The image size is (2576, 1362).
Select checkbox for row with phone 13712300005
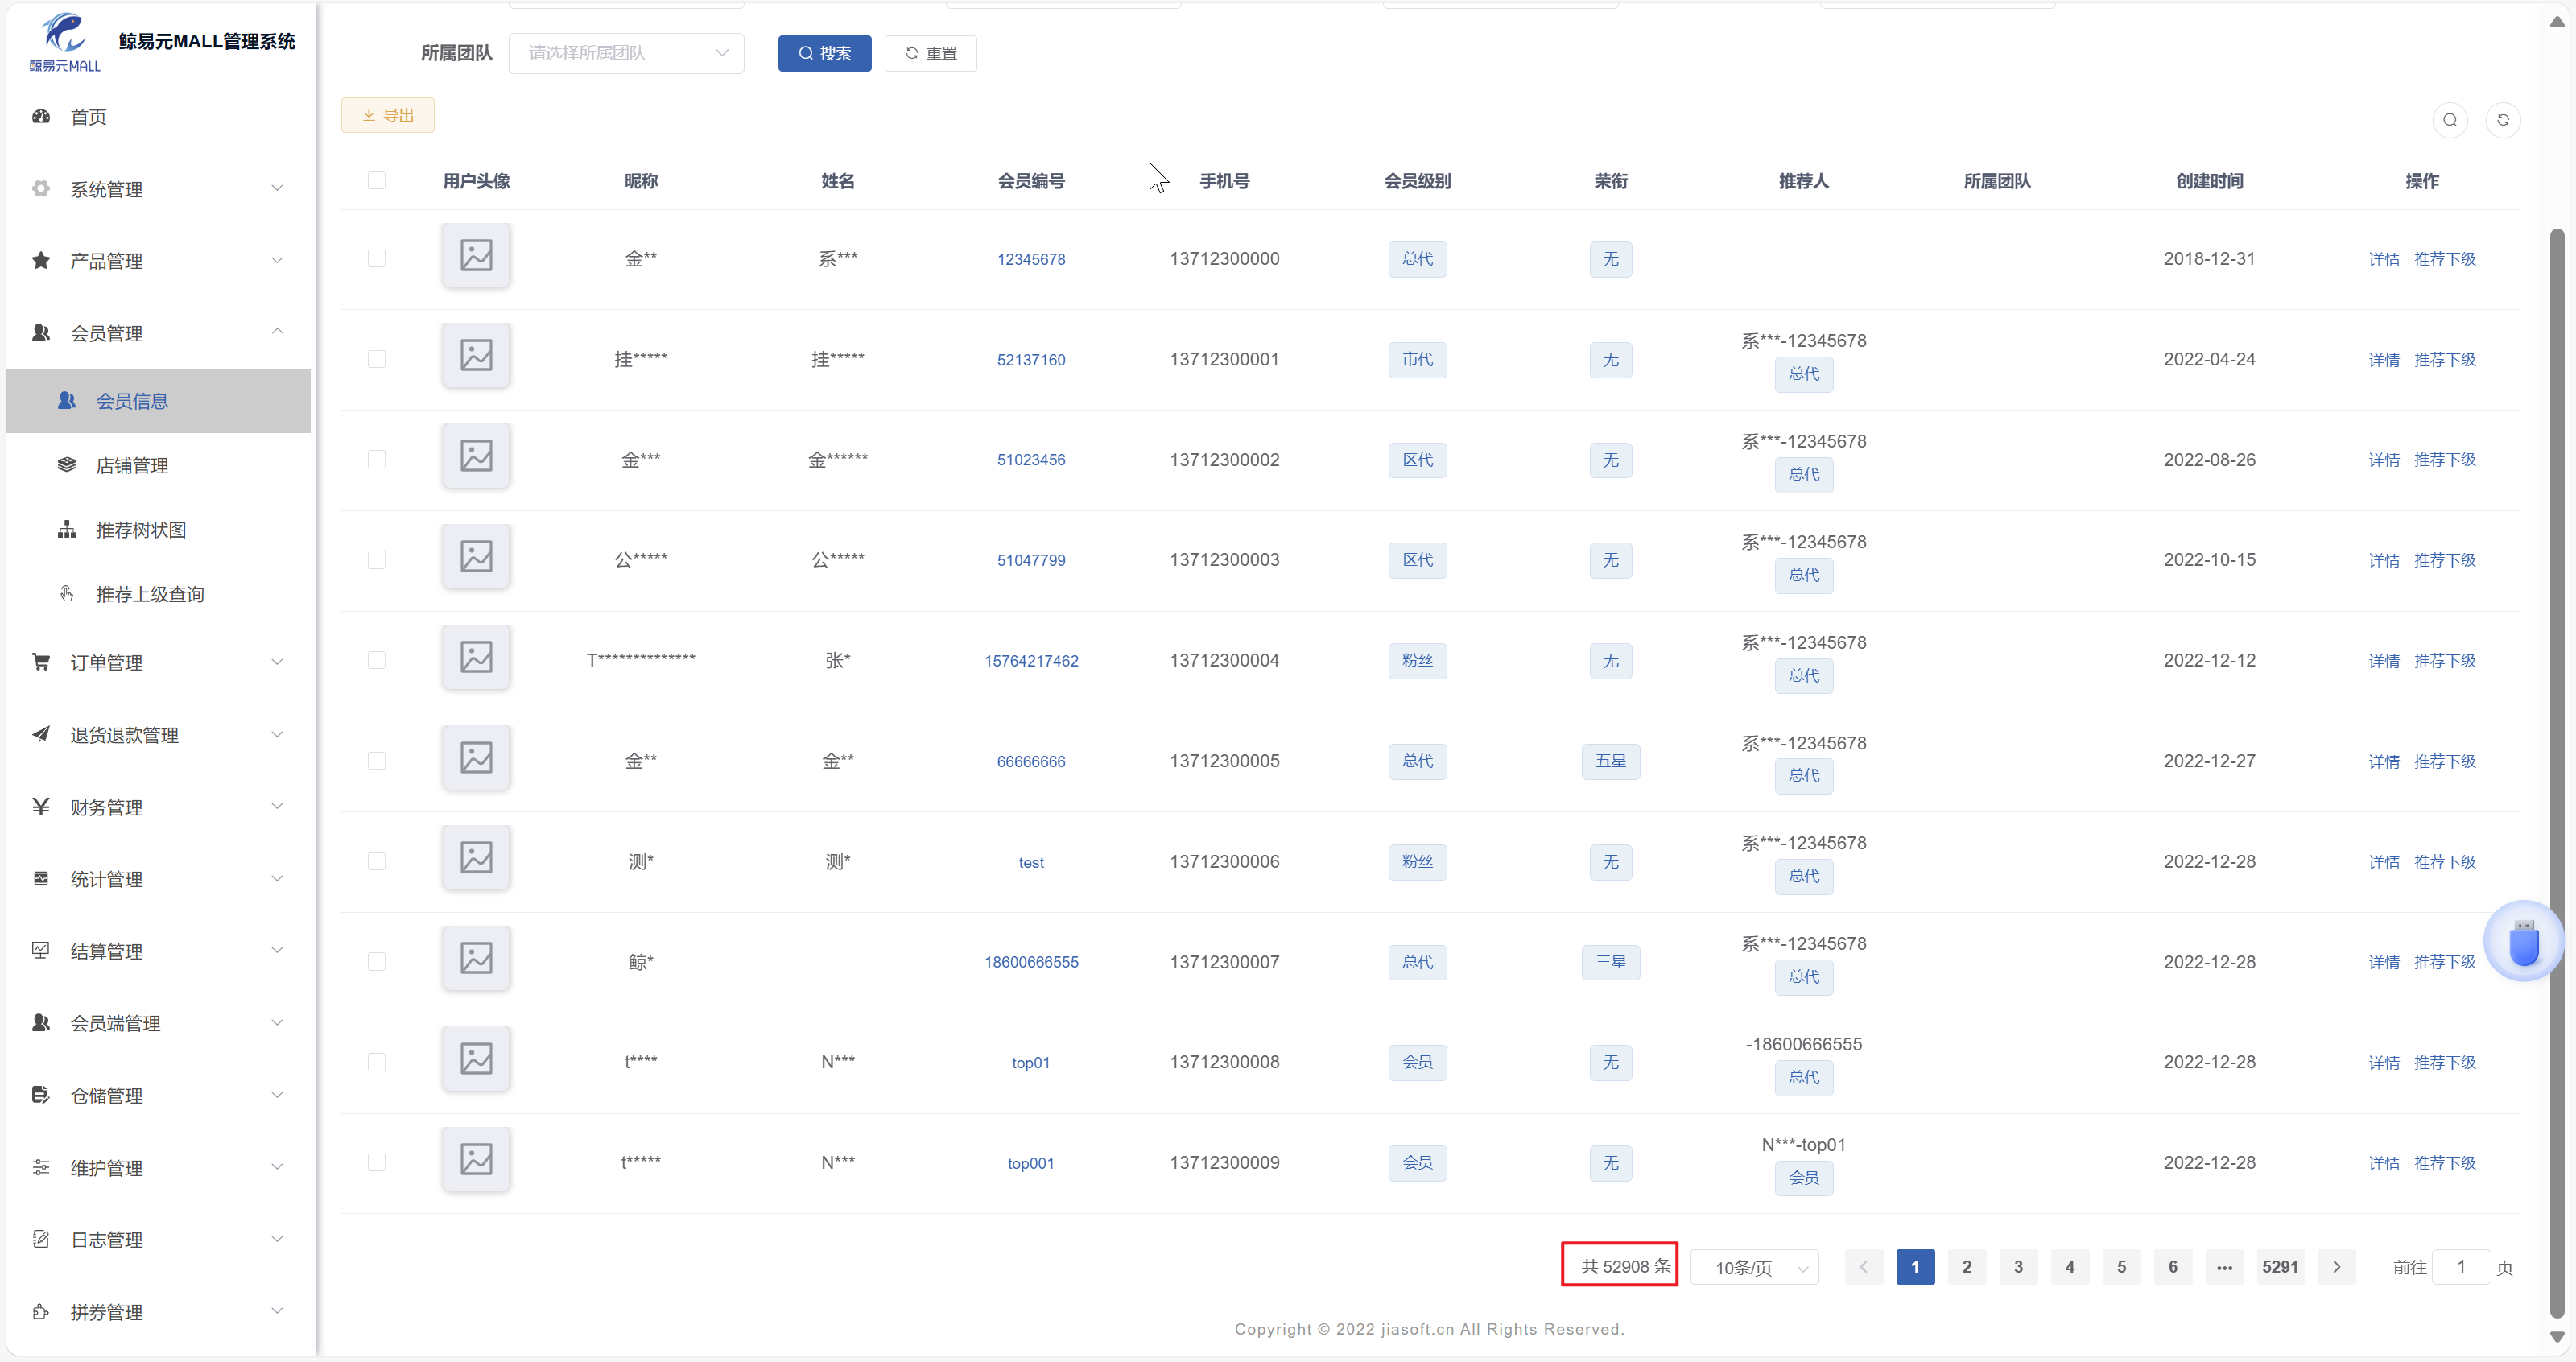(376, 761)
